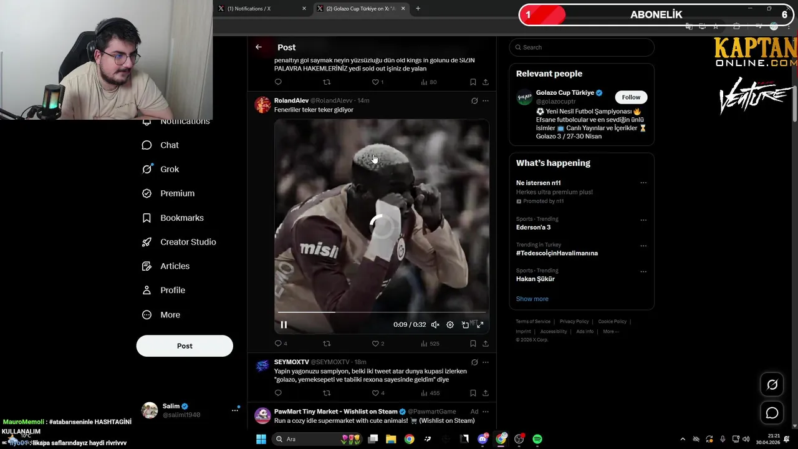Viewport: 798px width, 449px height.
Task: Like RolandAlev's post
Action: pos(378,344)
